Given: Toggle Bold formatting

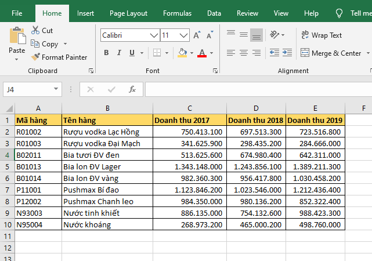Looking at the screenshot, I should [106, 53].
